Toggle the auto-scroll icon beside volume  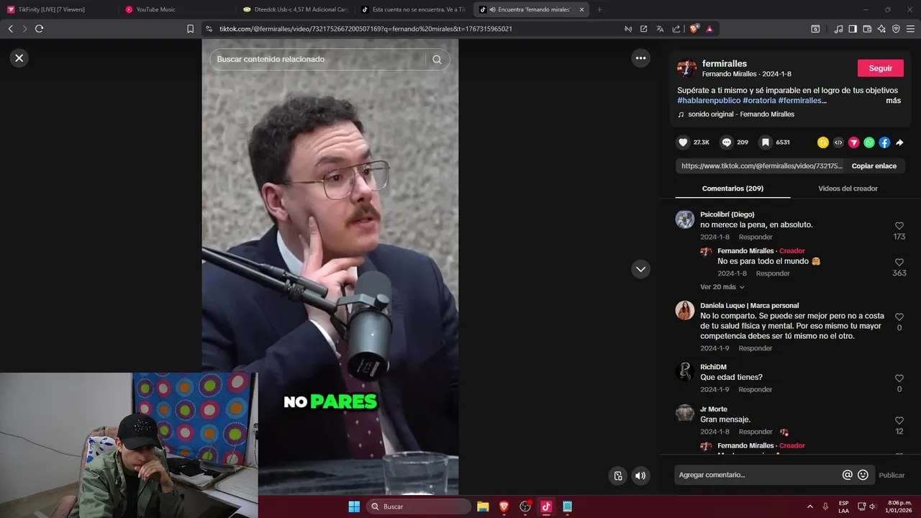(618, 476)
